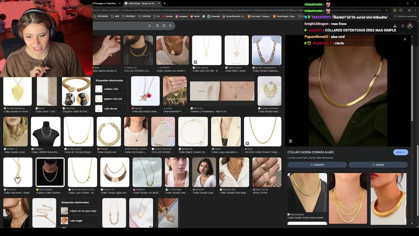Open Chrome profile icon in toolbar

(409, 10)
